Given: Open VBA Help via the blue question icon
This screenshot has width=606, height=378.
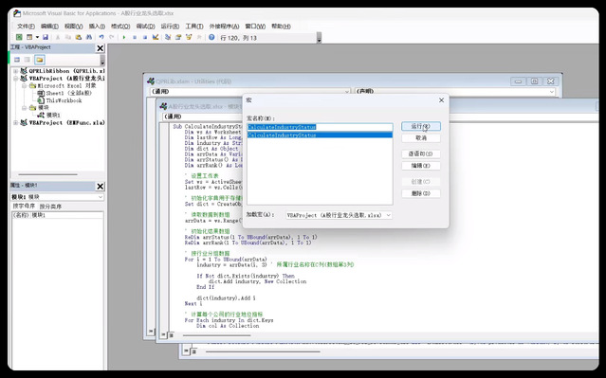Looking at the screenshot, I should [211, 37].
